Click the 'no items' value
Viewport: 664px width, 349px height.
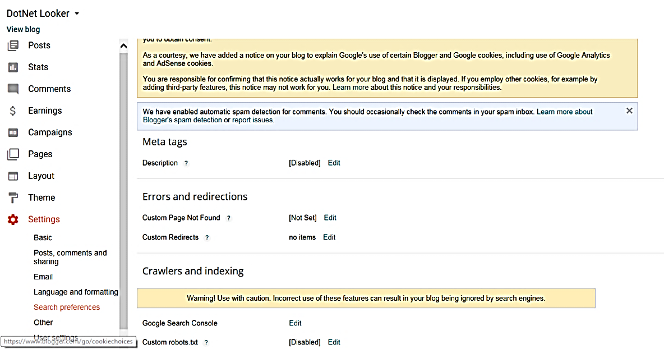pos(302,237)
